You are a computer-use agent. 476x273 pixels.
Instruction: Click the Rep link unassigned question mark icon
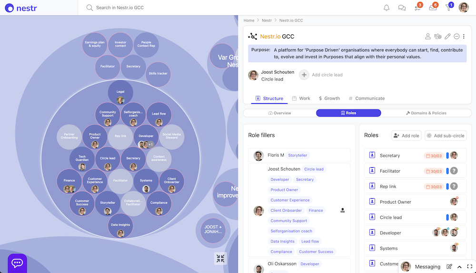click(x=454, y=186)
